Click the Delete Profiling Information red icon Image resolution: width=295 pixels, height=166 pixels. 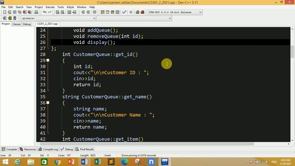pyautogui.click(x=142, y=12)
